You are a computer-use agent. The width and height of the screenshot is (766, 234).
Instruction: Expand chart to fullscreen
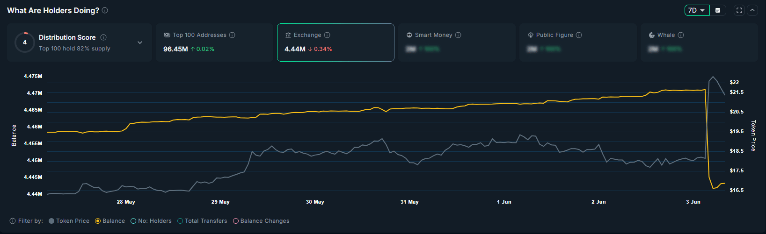[x=739, y=10]
